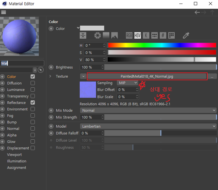The height and width of the screenshot is (190, 218).
Task: Open the Assignment tab
Action: [17, 168]
